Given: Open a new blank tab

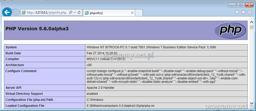Looking at the screenshot, I should click(x=139, y=13).
